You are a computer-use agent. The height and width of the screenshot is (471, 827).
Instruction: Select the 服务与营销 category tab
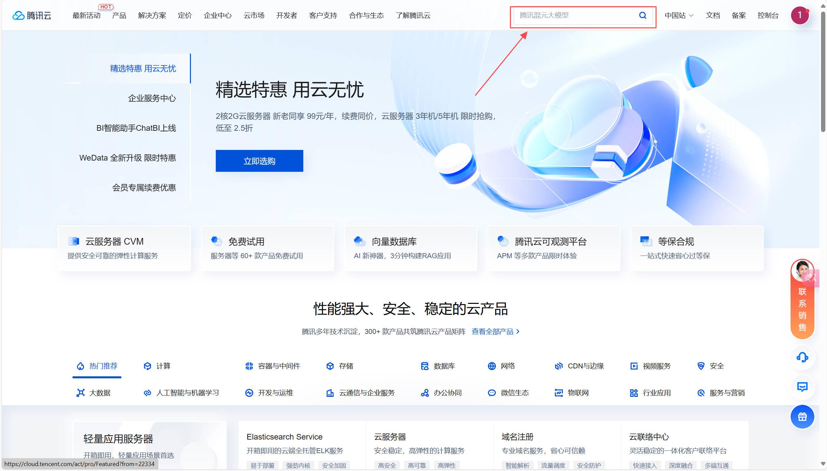pyautogui.click(x=721, y=393)
